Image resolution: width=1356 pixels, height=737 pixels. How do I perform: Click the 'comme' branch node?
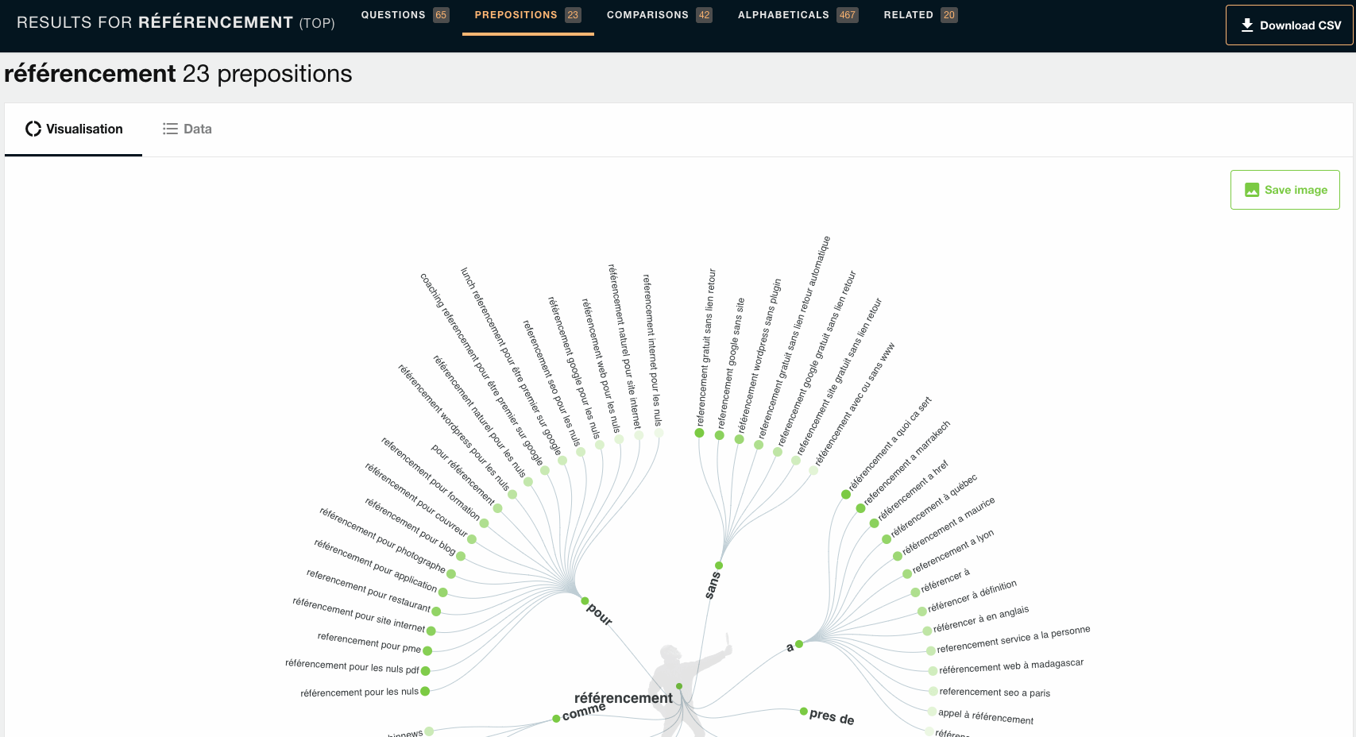pyautogui.click(x=556, y=719)
